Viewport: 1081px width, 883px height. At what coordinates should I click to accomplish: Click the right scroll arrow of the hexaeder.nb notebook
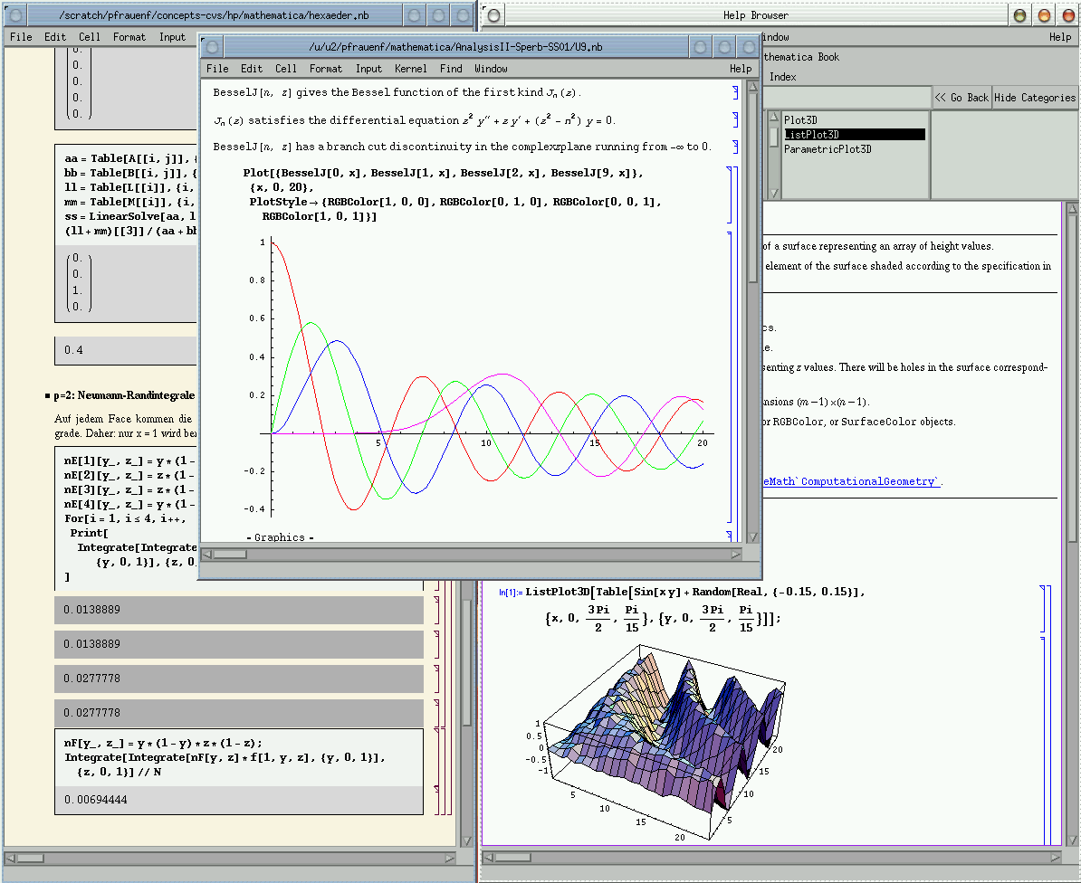click(450, 858)
